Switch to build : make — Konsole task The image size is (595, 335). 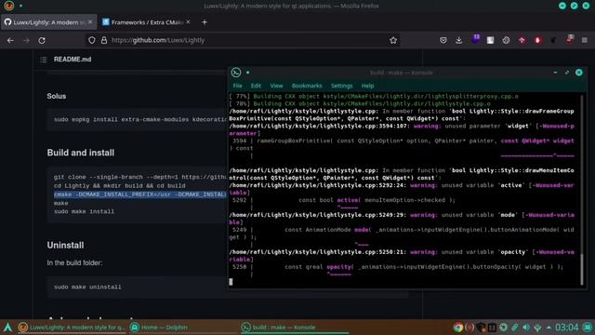(295, 327)
